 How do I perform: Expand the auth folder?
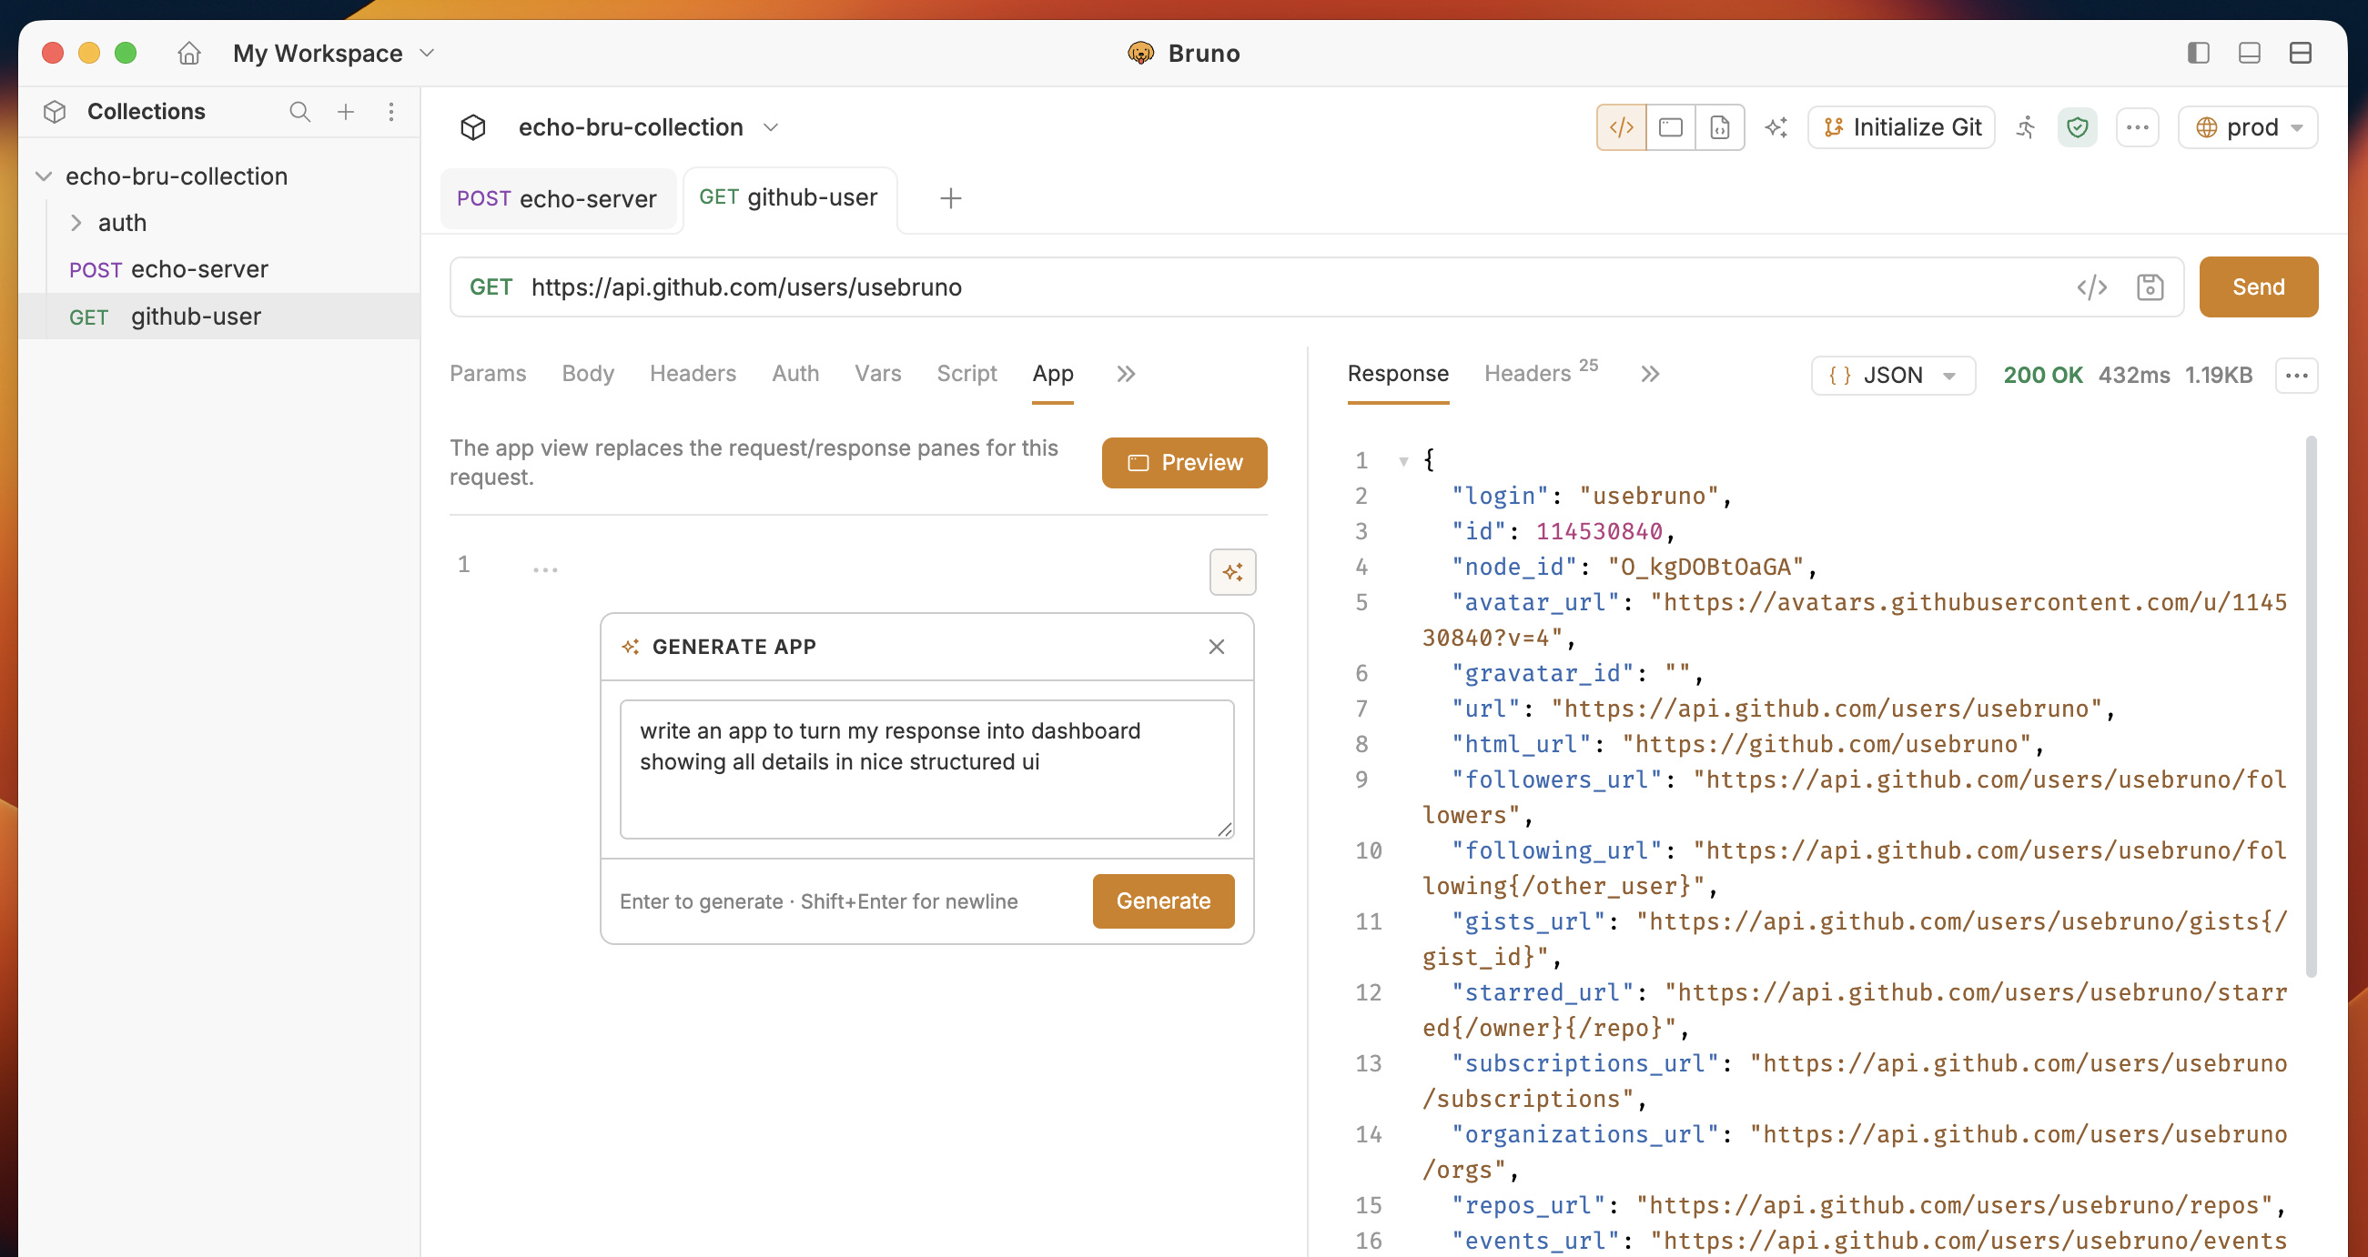[76, 223]
